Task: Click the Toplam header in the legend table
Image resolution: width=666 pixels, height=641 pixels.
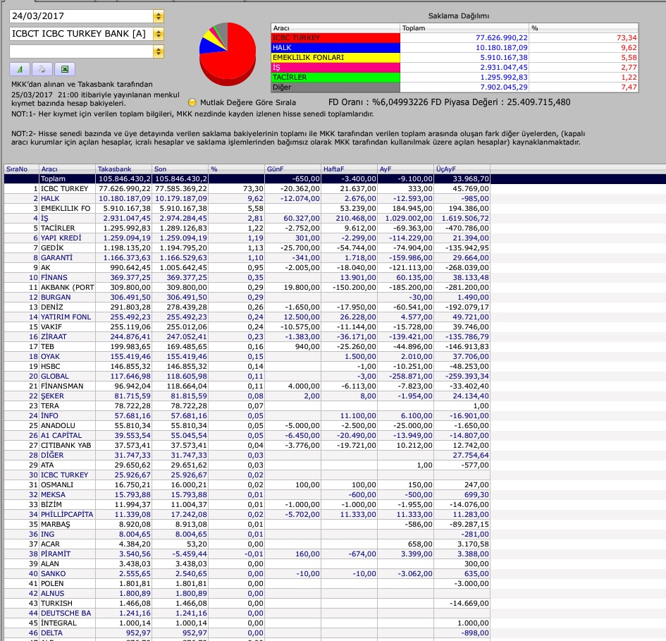Action: tap(464, 28)
